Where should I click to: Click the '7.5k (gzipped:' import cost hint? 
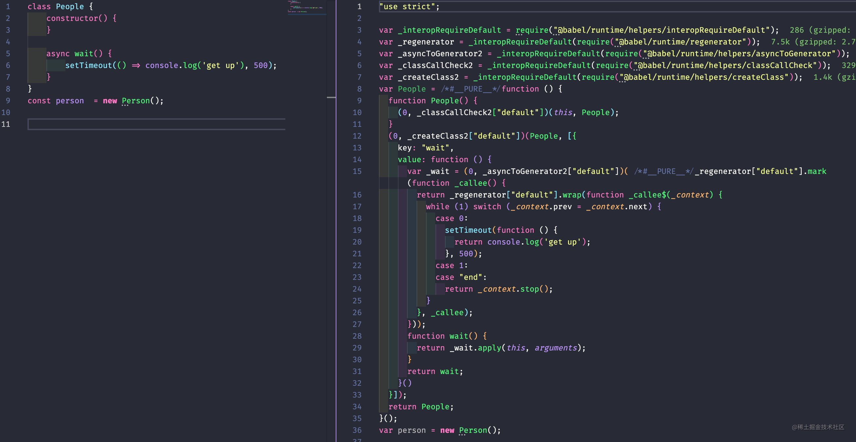click(x=804, y=42)
